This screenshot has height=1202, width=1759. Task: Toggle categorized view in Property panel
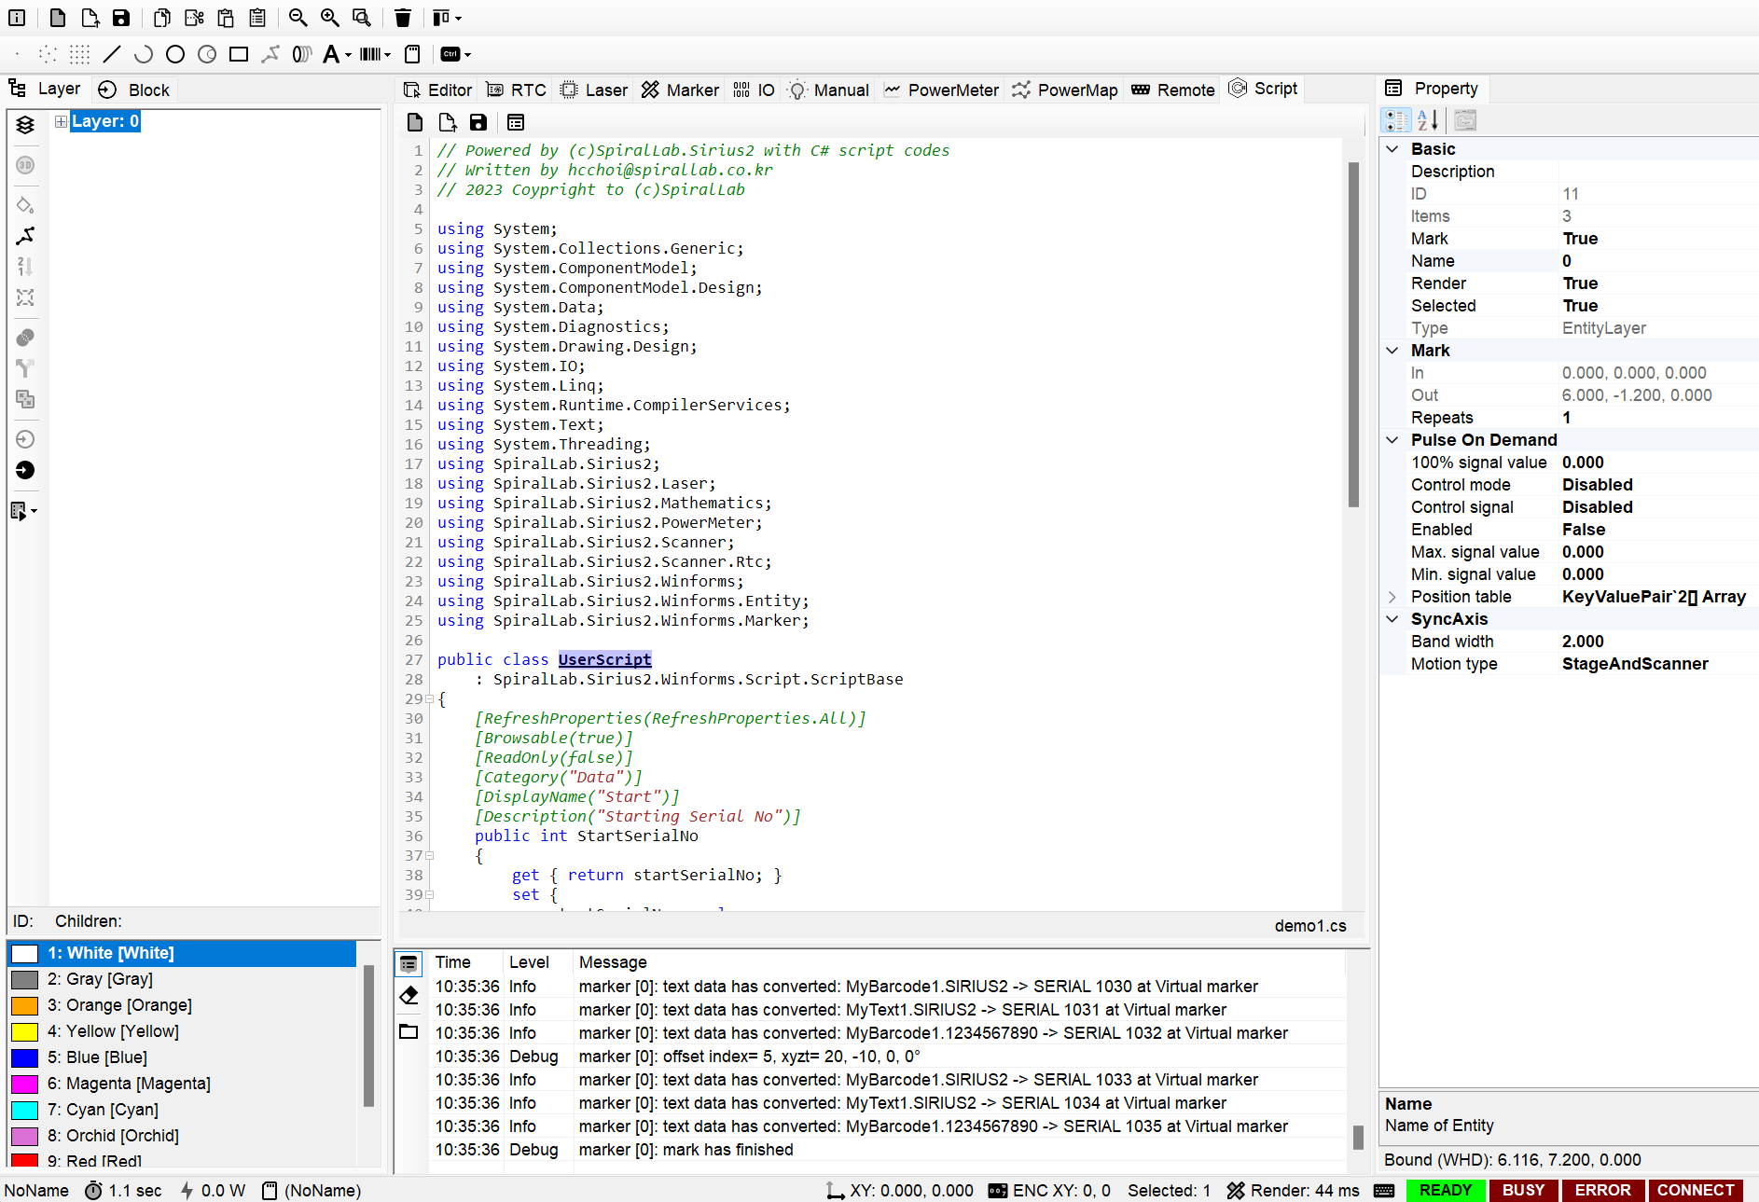coord(1396,120)
